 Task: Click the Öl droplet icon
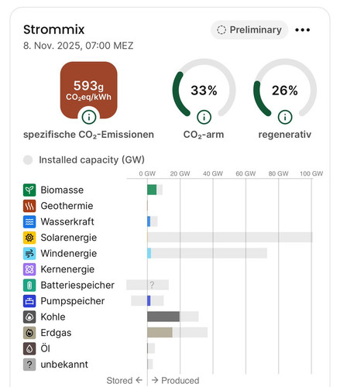29,349
